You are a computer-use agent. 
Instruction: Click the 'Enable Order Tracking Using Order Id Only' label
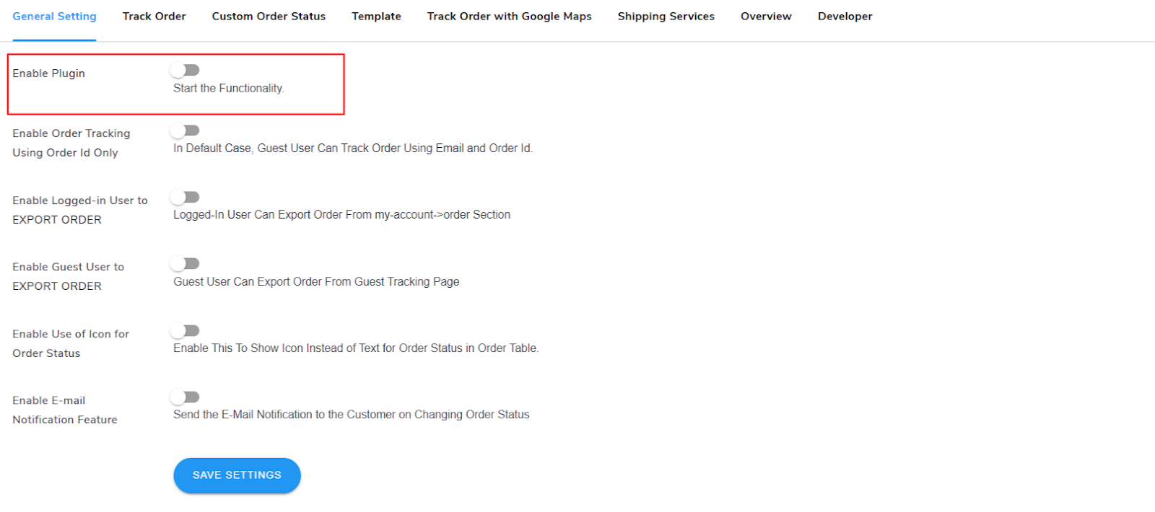coord(71,143)
